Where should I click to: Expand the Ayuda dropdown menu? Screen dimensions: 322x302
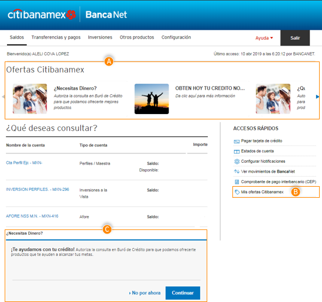264,38
